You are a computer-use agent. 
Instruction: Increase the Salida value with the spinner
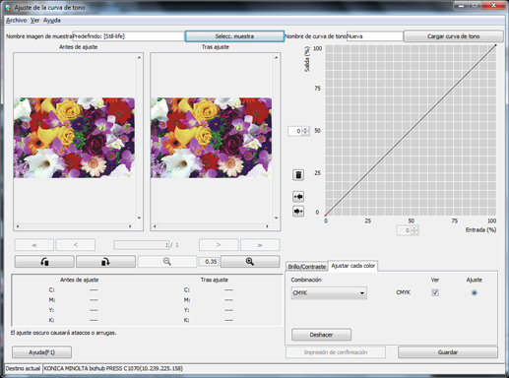pyautogui.click(x=305, y=129)
